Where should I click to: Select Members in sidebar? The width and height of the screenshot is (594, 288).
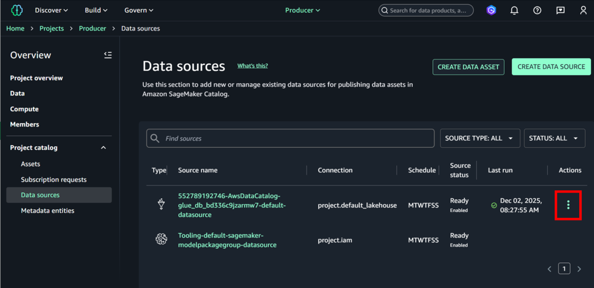pos(25,124)
